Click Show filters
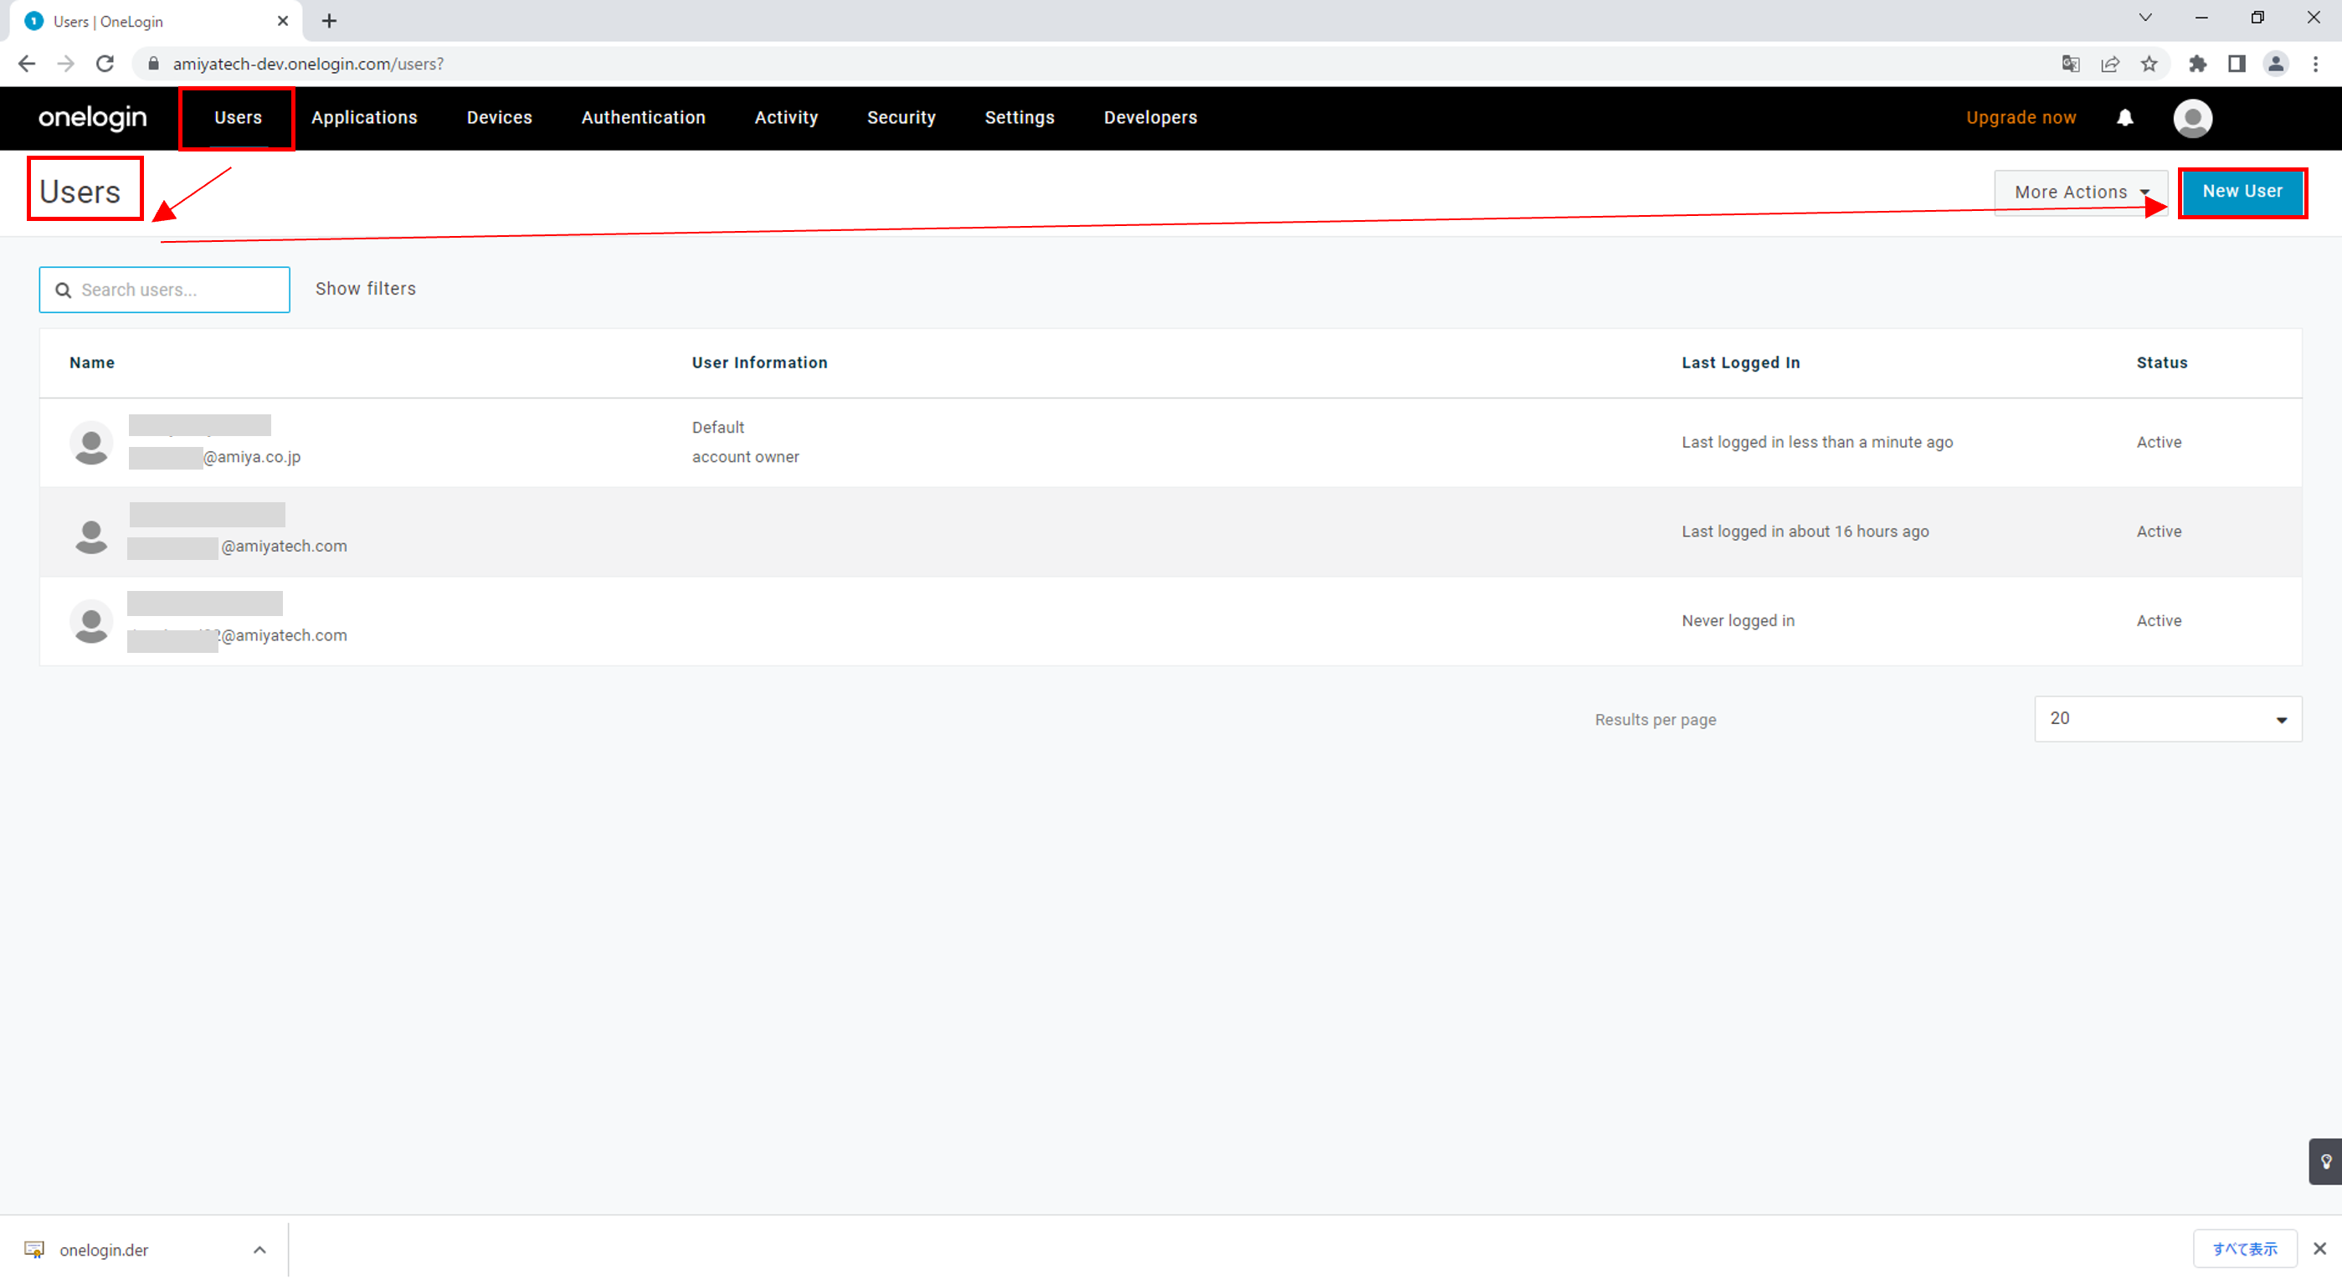Image resolution: width=2342 pixels, height=1284 pixels. (x=366, y=289)
